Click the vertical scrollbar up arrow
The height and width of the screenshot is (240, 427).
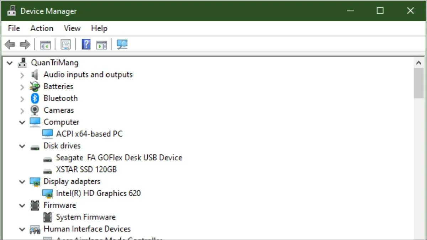point(419,63)
